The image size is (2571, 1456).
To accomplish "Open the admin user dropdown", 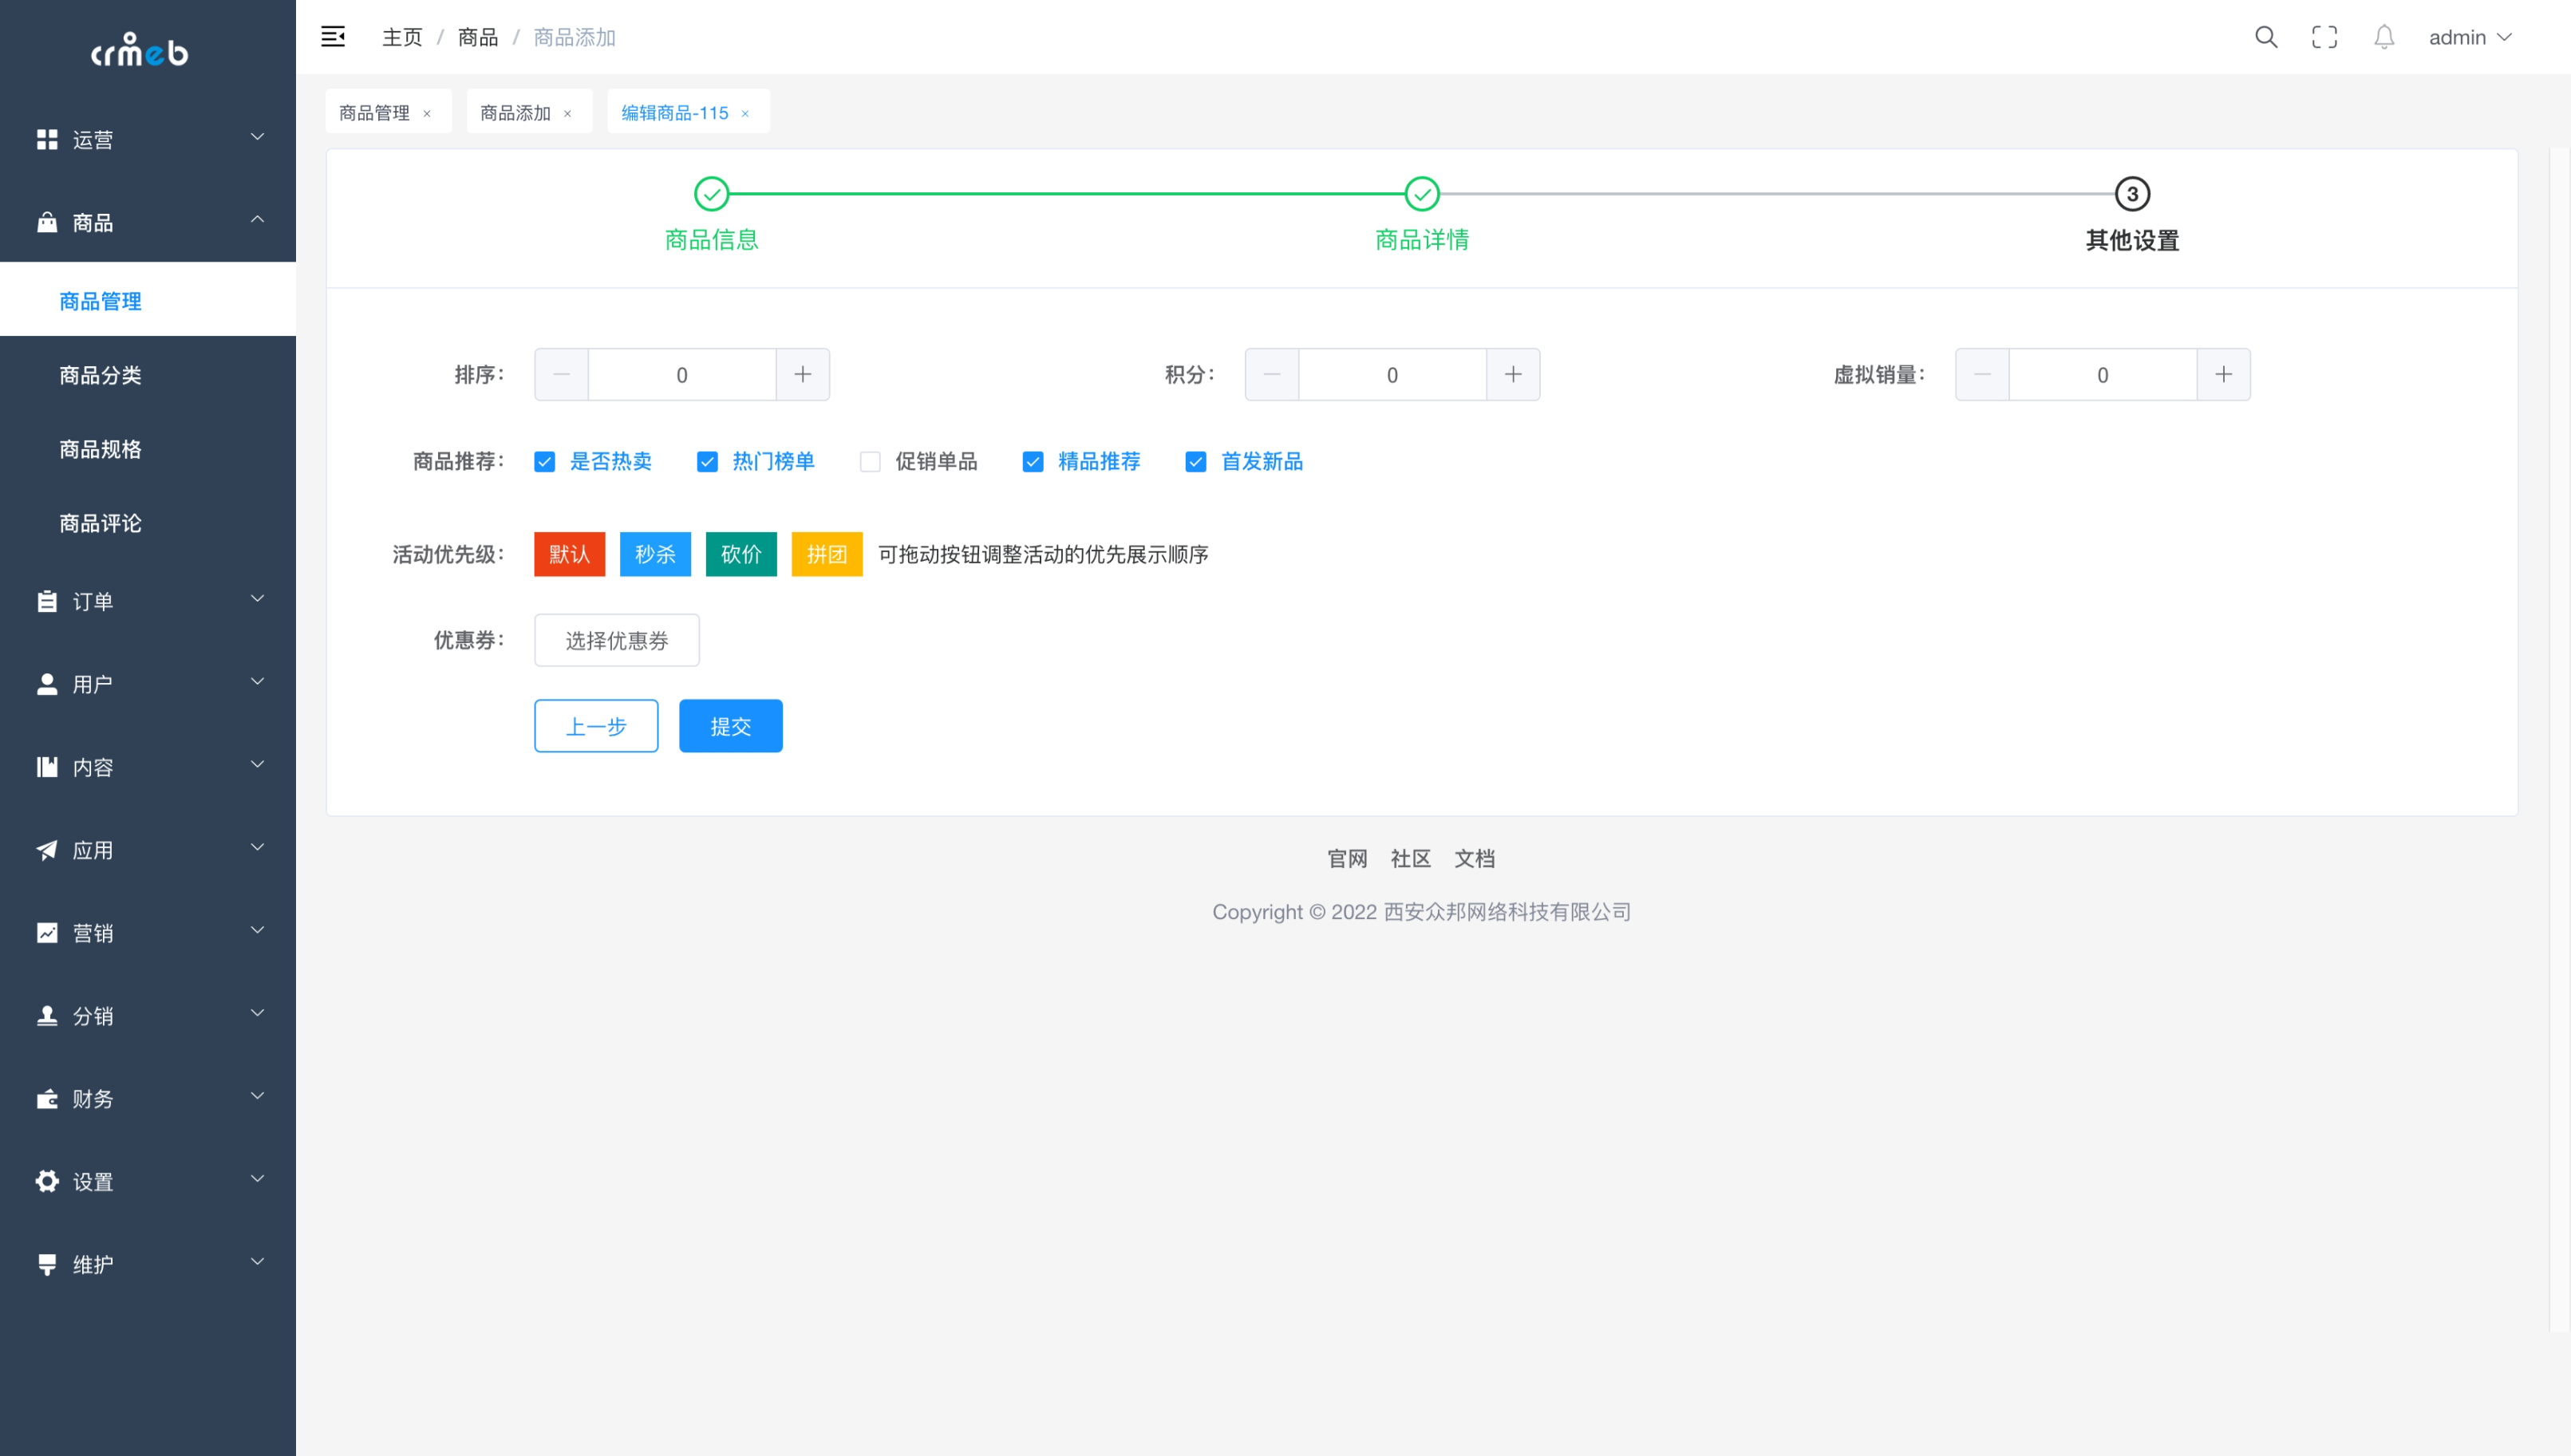I will point(2470,37).
